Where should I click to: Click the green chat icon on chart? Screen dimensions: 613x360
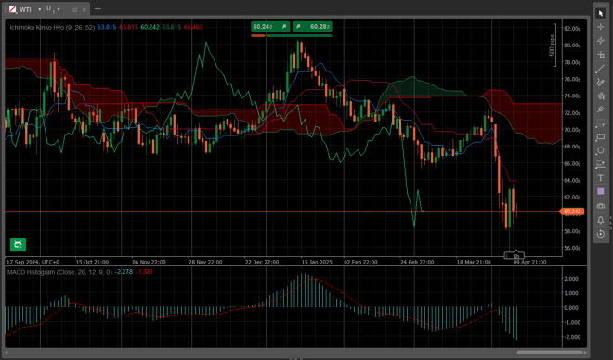pyautogui.click(x=18, y=245)
